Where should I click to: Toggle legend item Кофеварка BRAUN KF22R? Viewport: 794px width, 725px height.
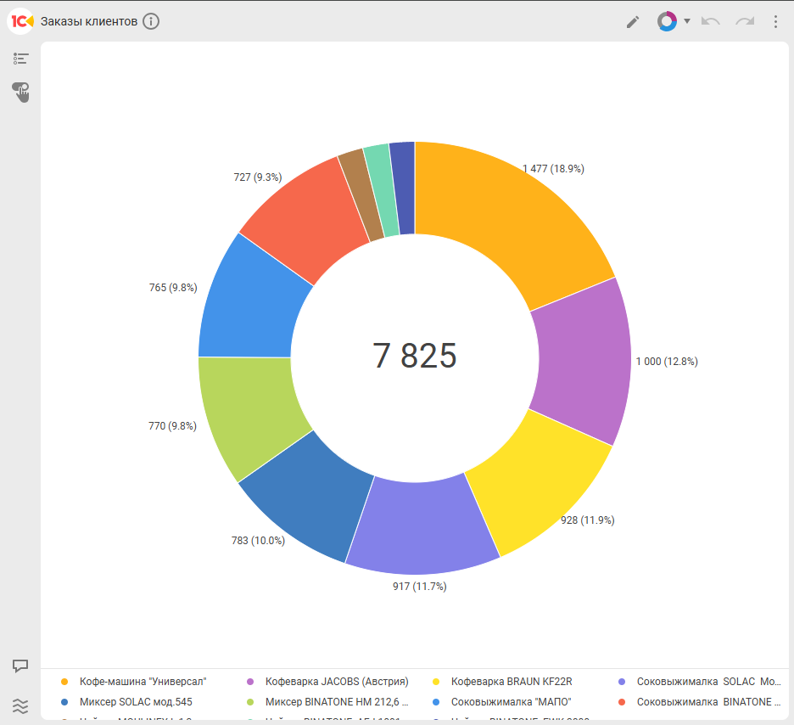coord(511,681)
